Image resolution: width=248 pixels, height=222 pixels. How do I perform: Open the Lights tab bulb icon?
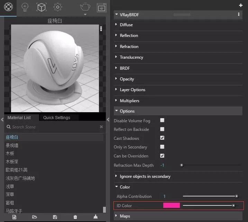click(25, 7)
